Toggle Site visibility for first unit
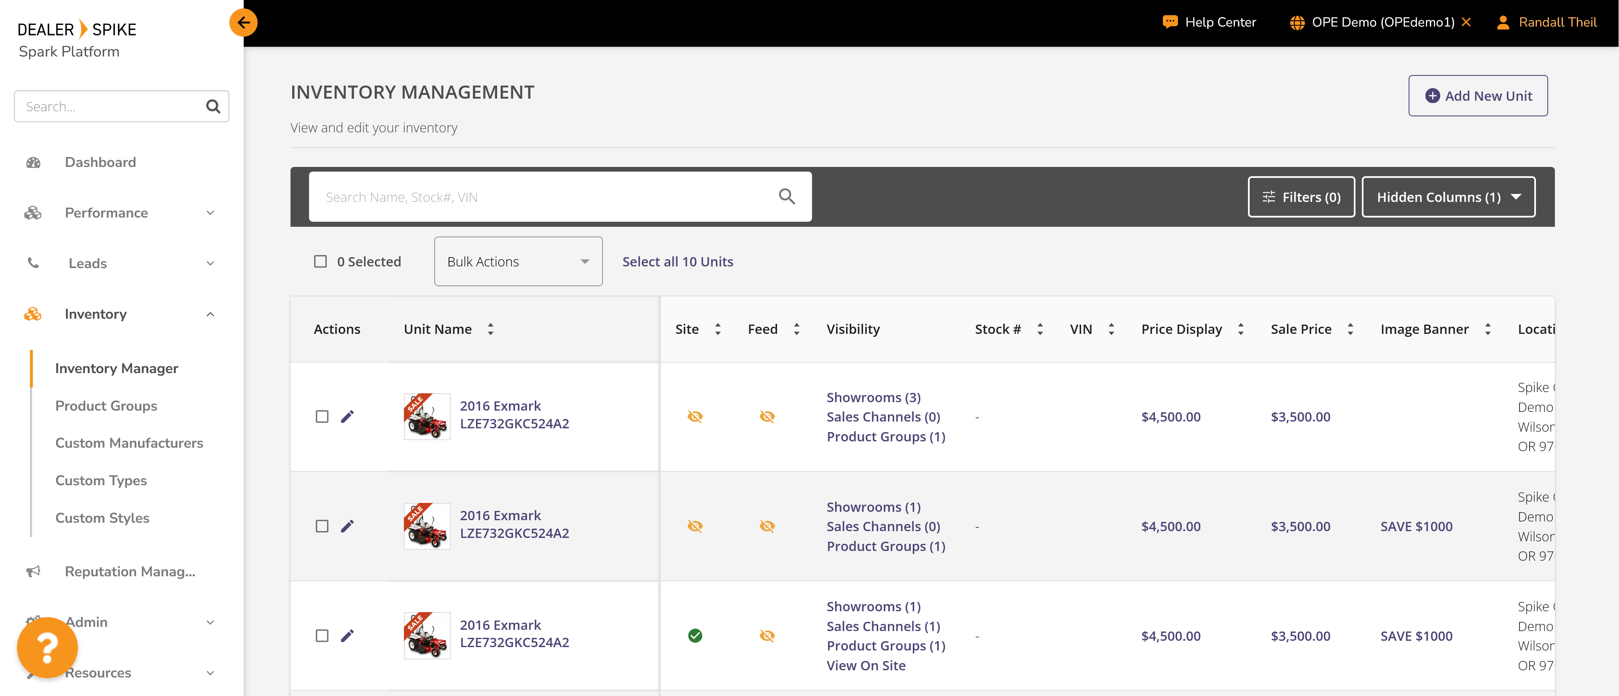Viewport: 1619px width, 696px height. tap(695, 417)
